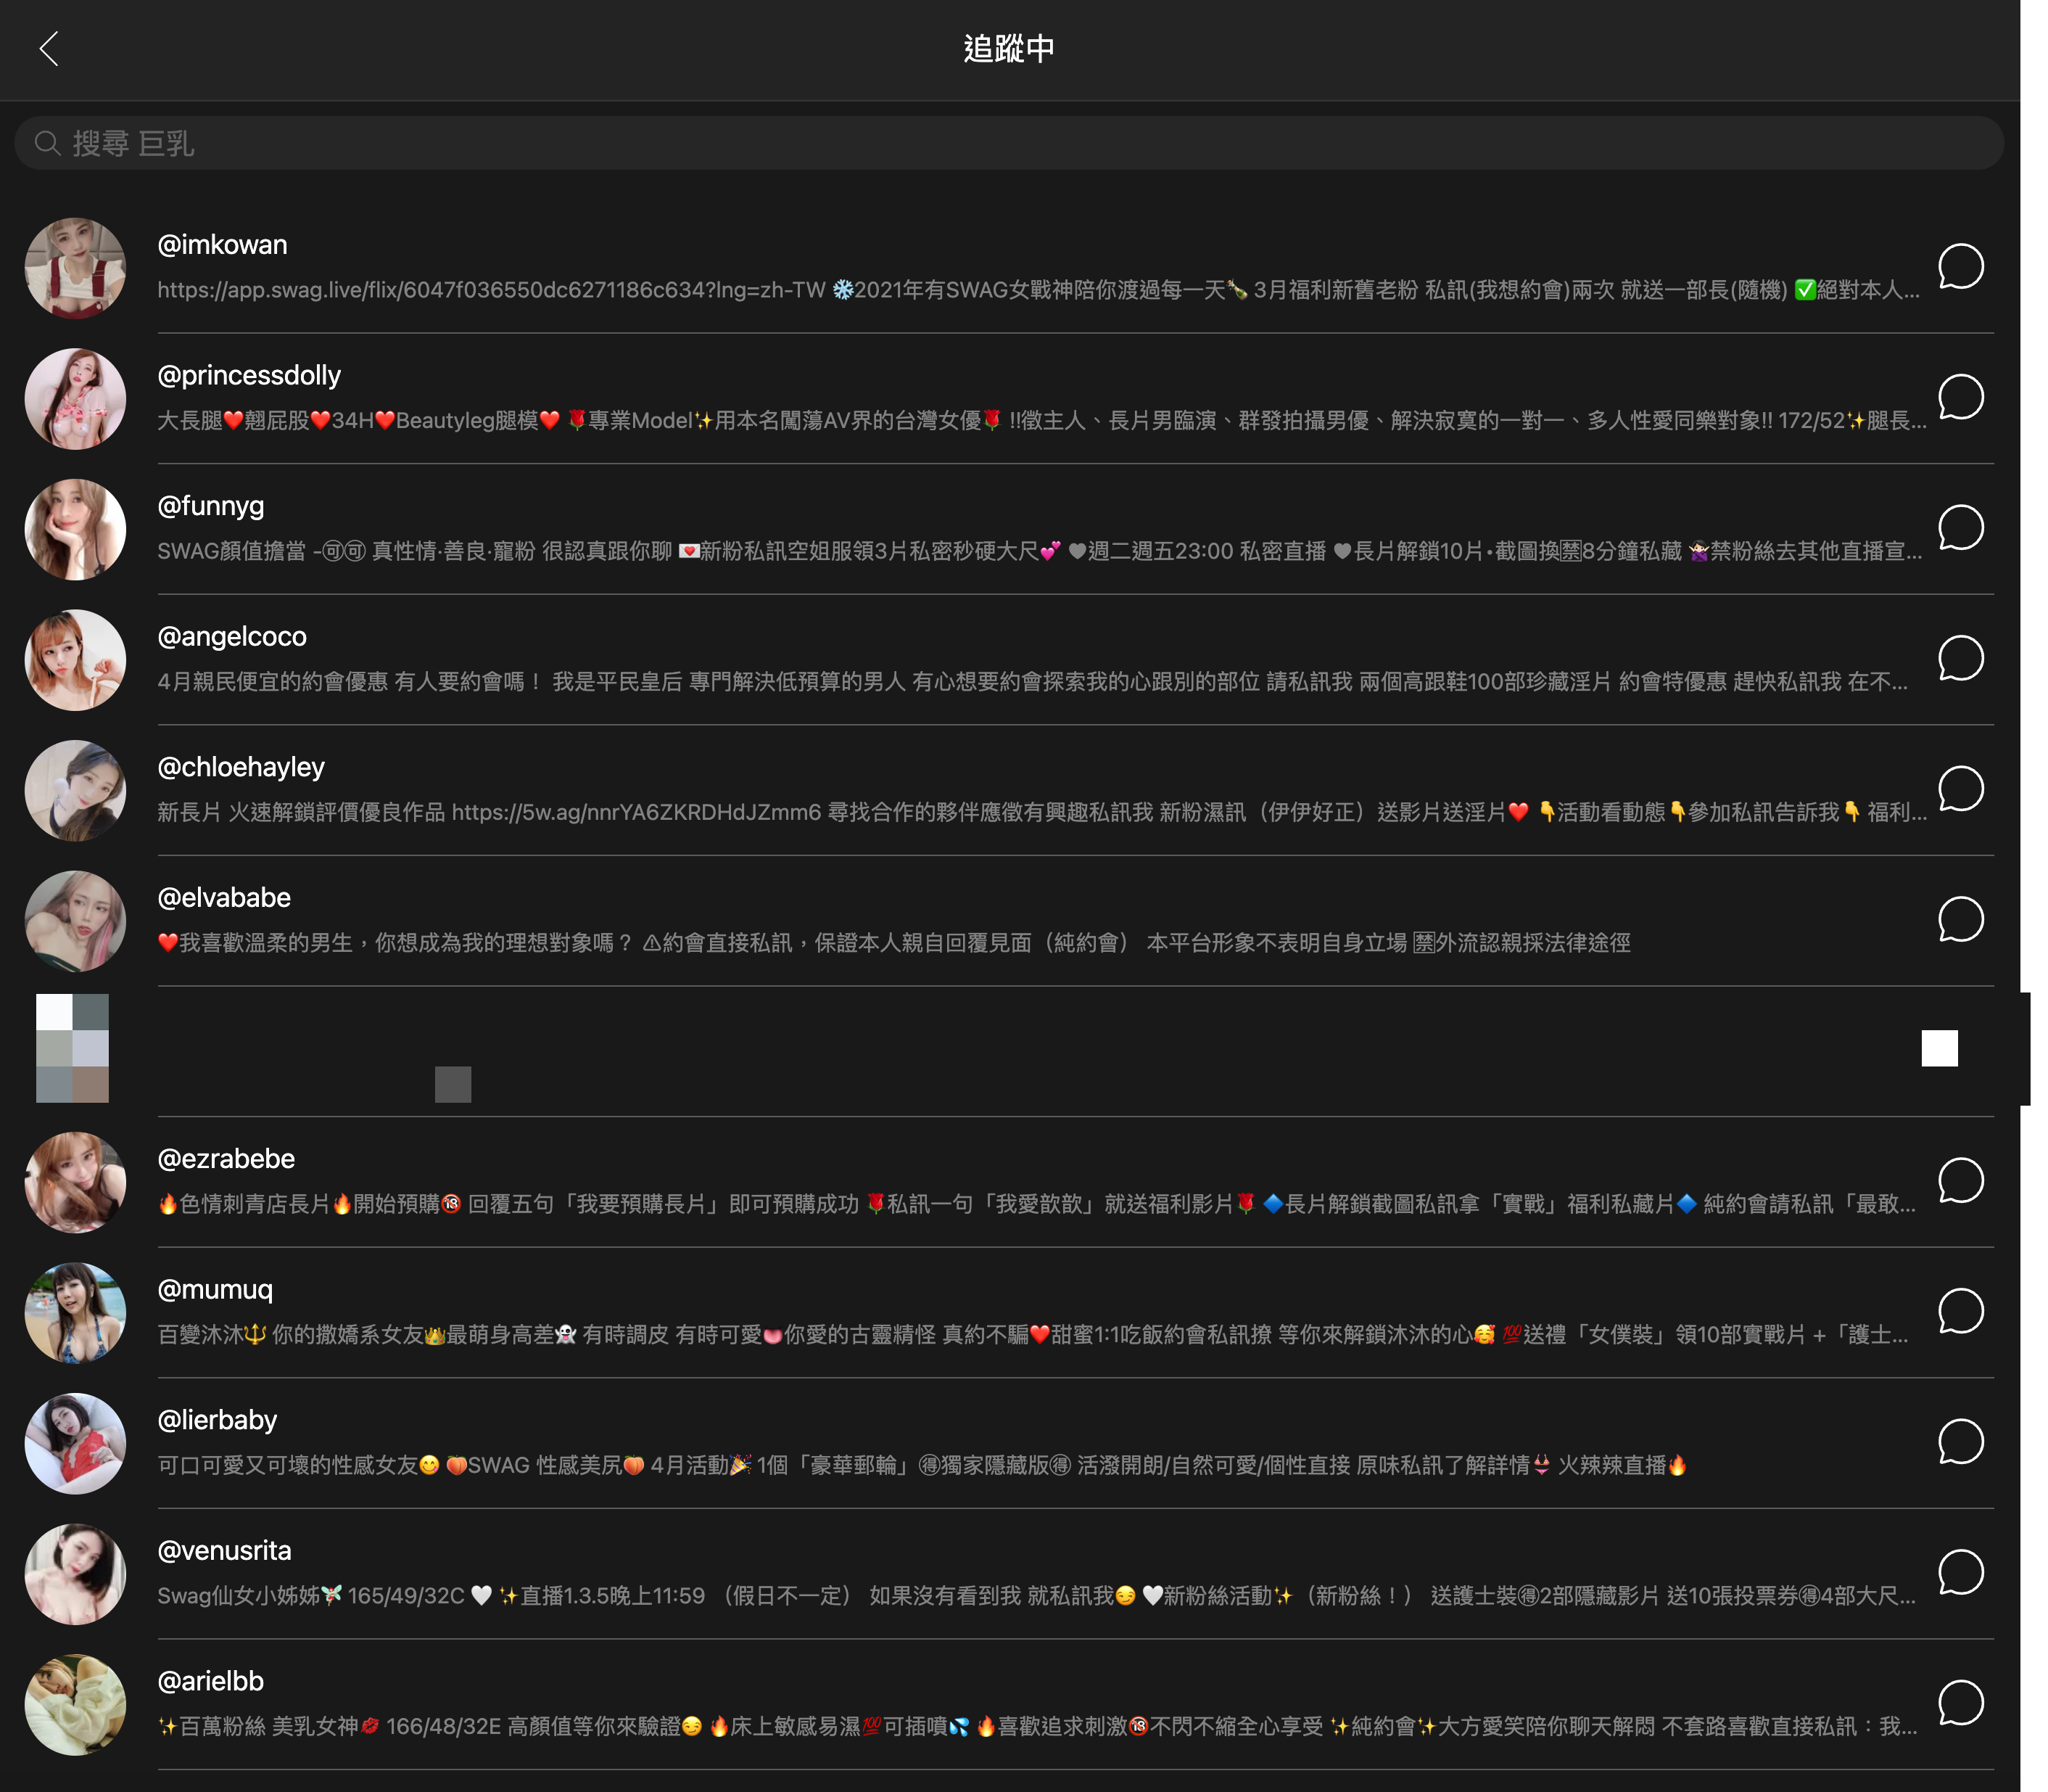Open @arielbb username entry
2048x1792 pixels.
pyautogui.click(x=211, y=1681)
